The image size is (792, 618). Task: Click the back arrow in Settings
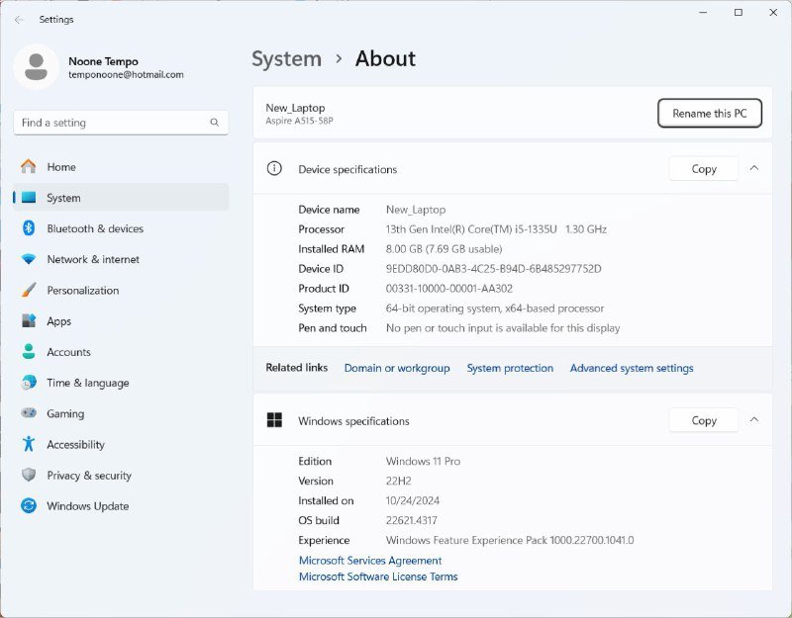pos(19,20)
